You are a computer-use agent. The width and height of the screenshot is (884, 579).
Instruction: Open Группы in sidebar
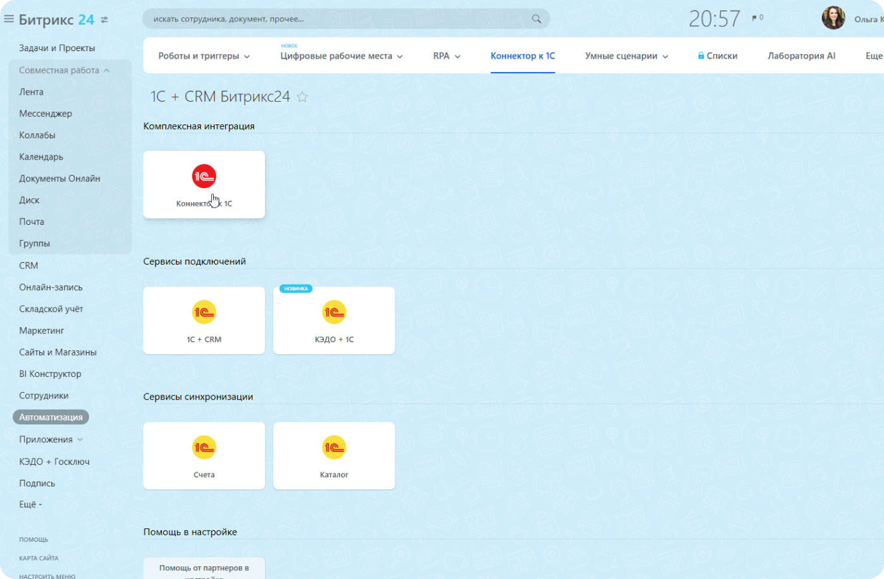34,243
